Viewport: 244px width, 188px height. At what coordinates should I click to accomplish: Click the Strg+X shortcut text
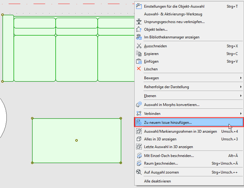click(232, 46)
